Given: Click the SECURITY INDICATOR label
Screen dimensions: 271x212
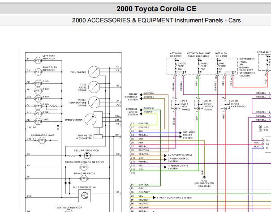Looking at the screenshot, I should click(x=86, y=151).
